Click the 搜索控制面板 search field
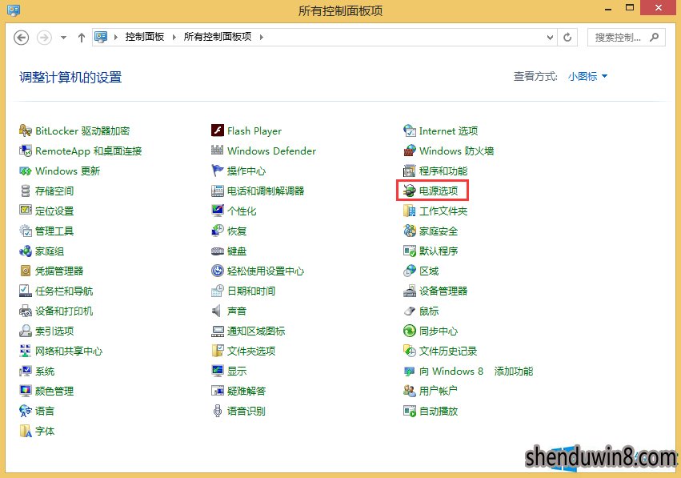The image size is (681, 478). 627,38
